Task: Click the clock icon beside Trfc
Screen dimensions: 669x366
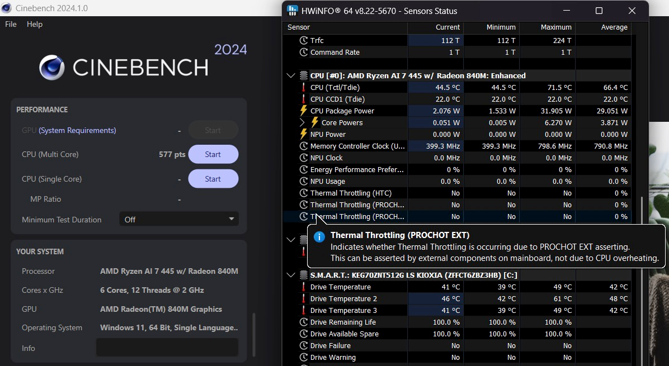Action: (303, 40)
